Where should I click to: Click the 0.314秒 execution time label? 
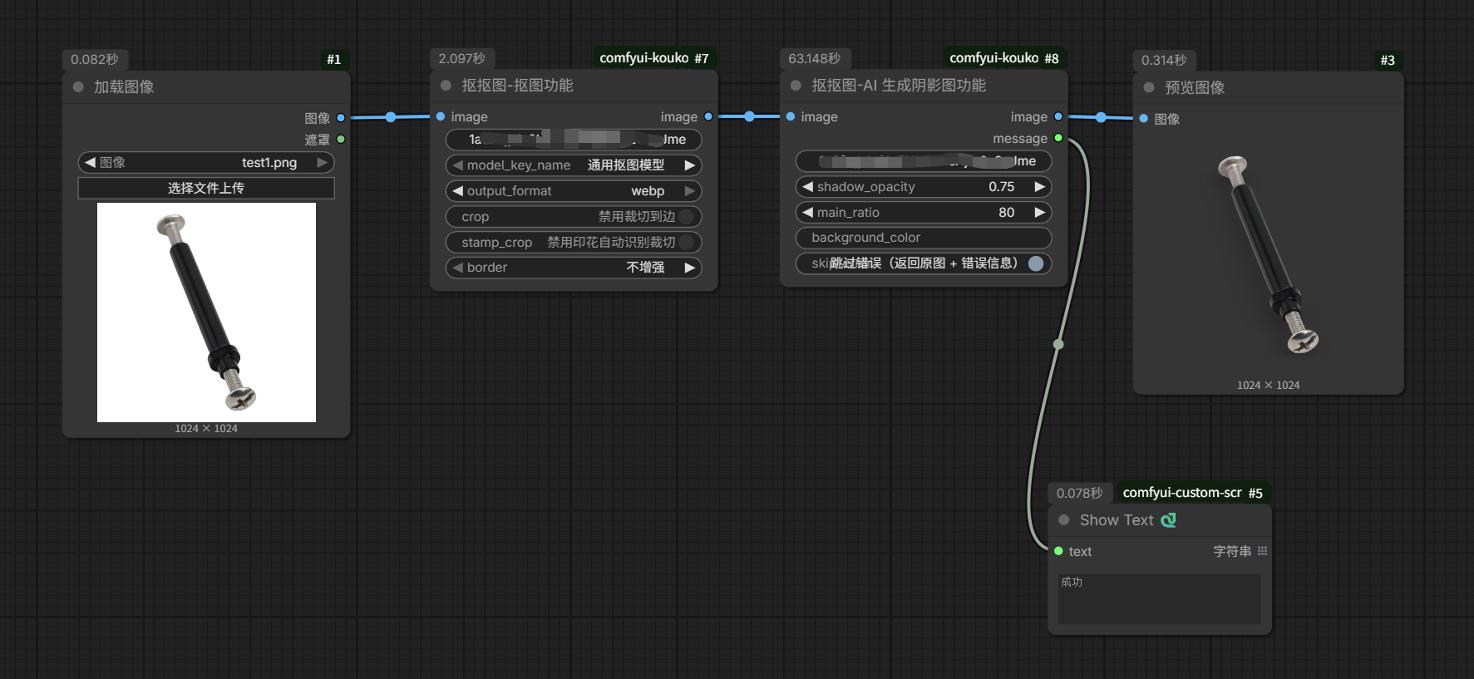1164,61
